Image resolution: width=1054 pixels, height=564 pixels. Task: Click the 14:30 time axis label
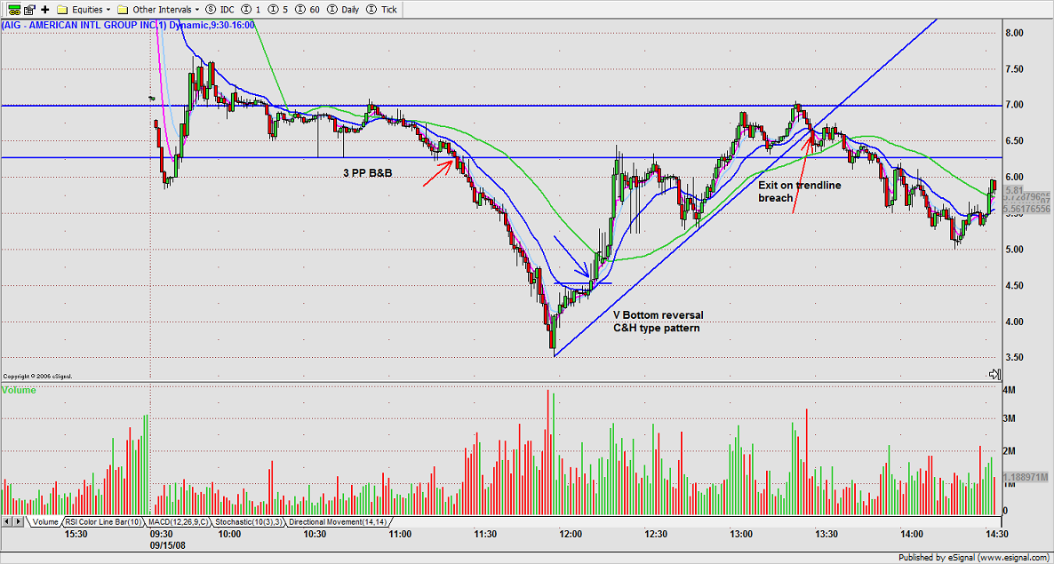pyautogui.click(x=996, y=534)
